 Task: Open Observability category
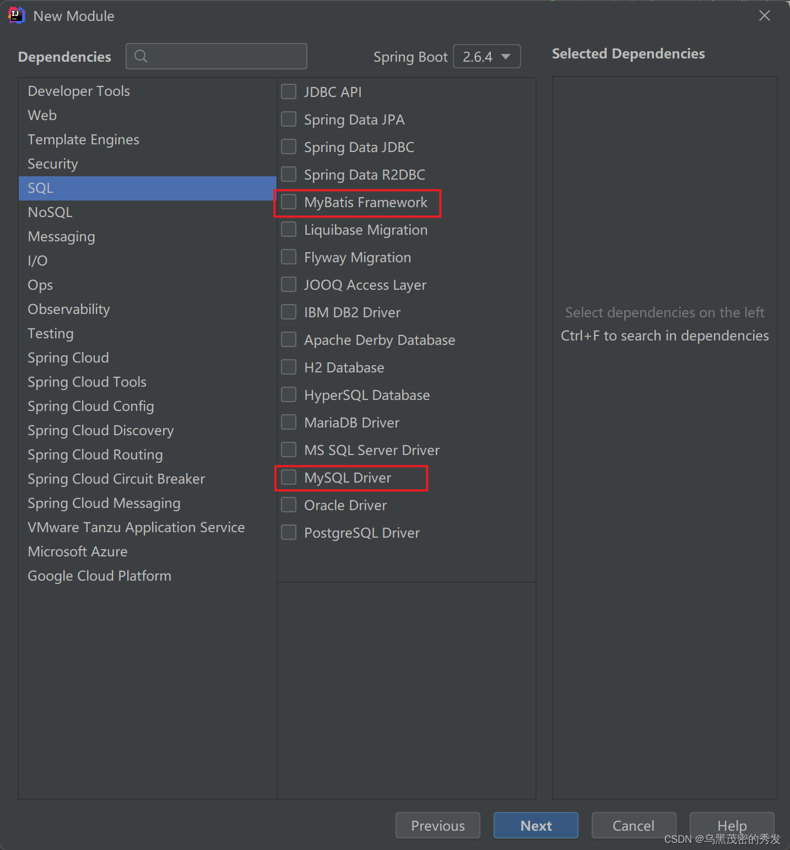coord(148,310)
